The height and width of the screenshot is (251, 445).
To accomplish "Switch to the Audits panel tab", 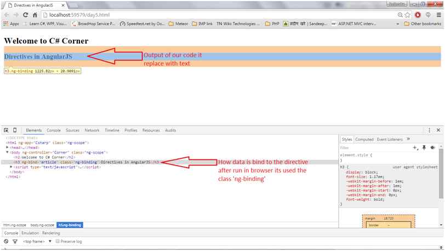I will [x=170, y=130].
